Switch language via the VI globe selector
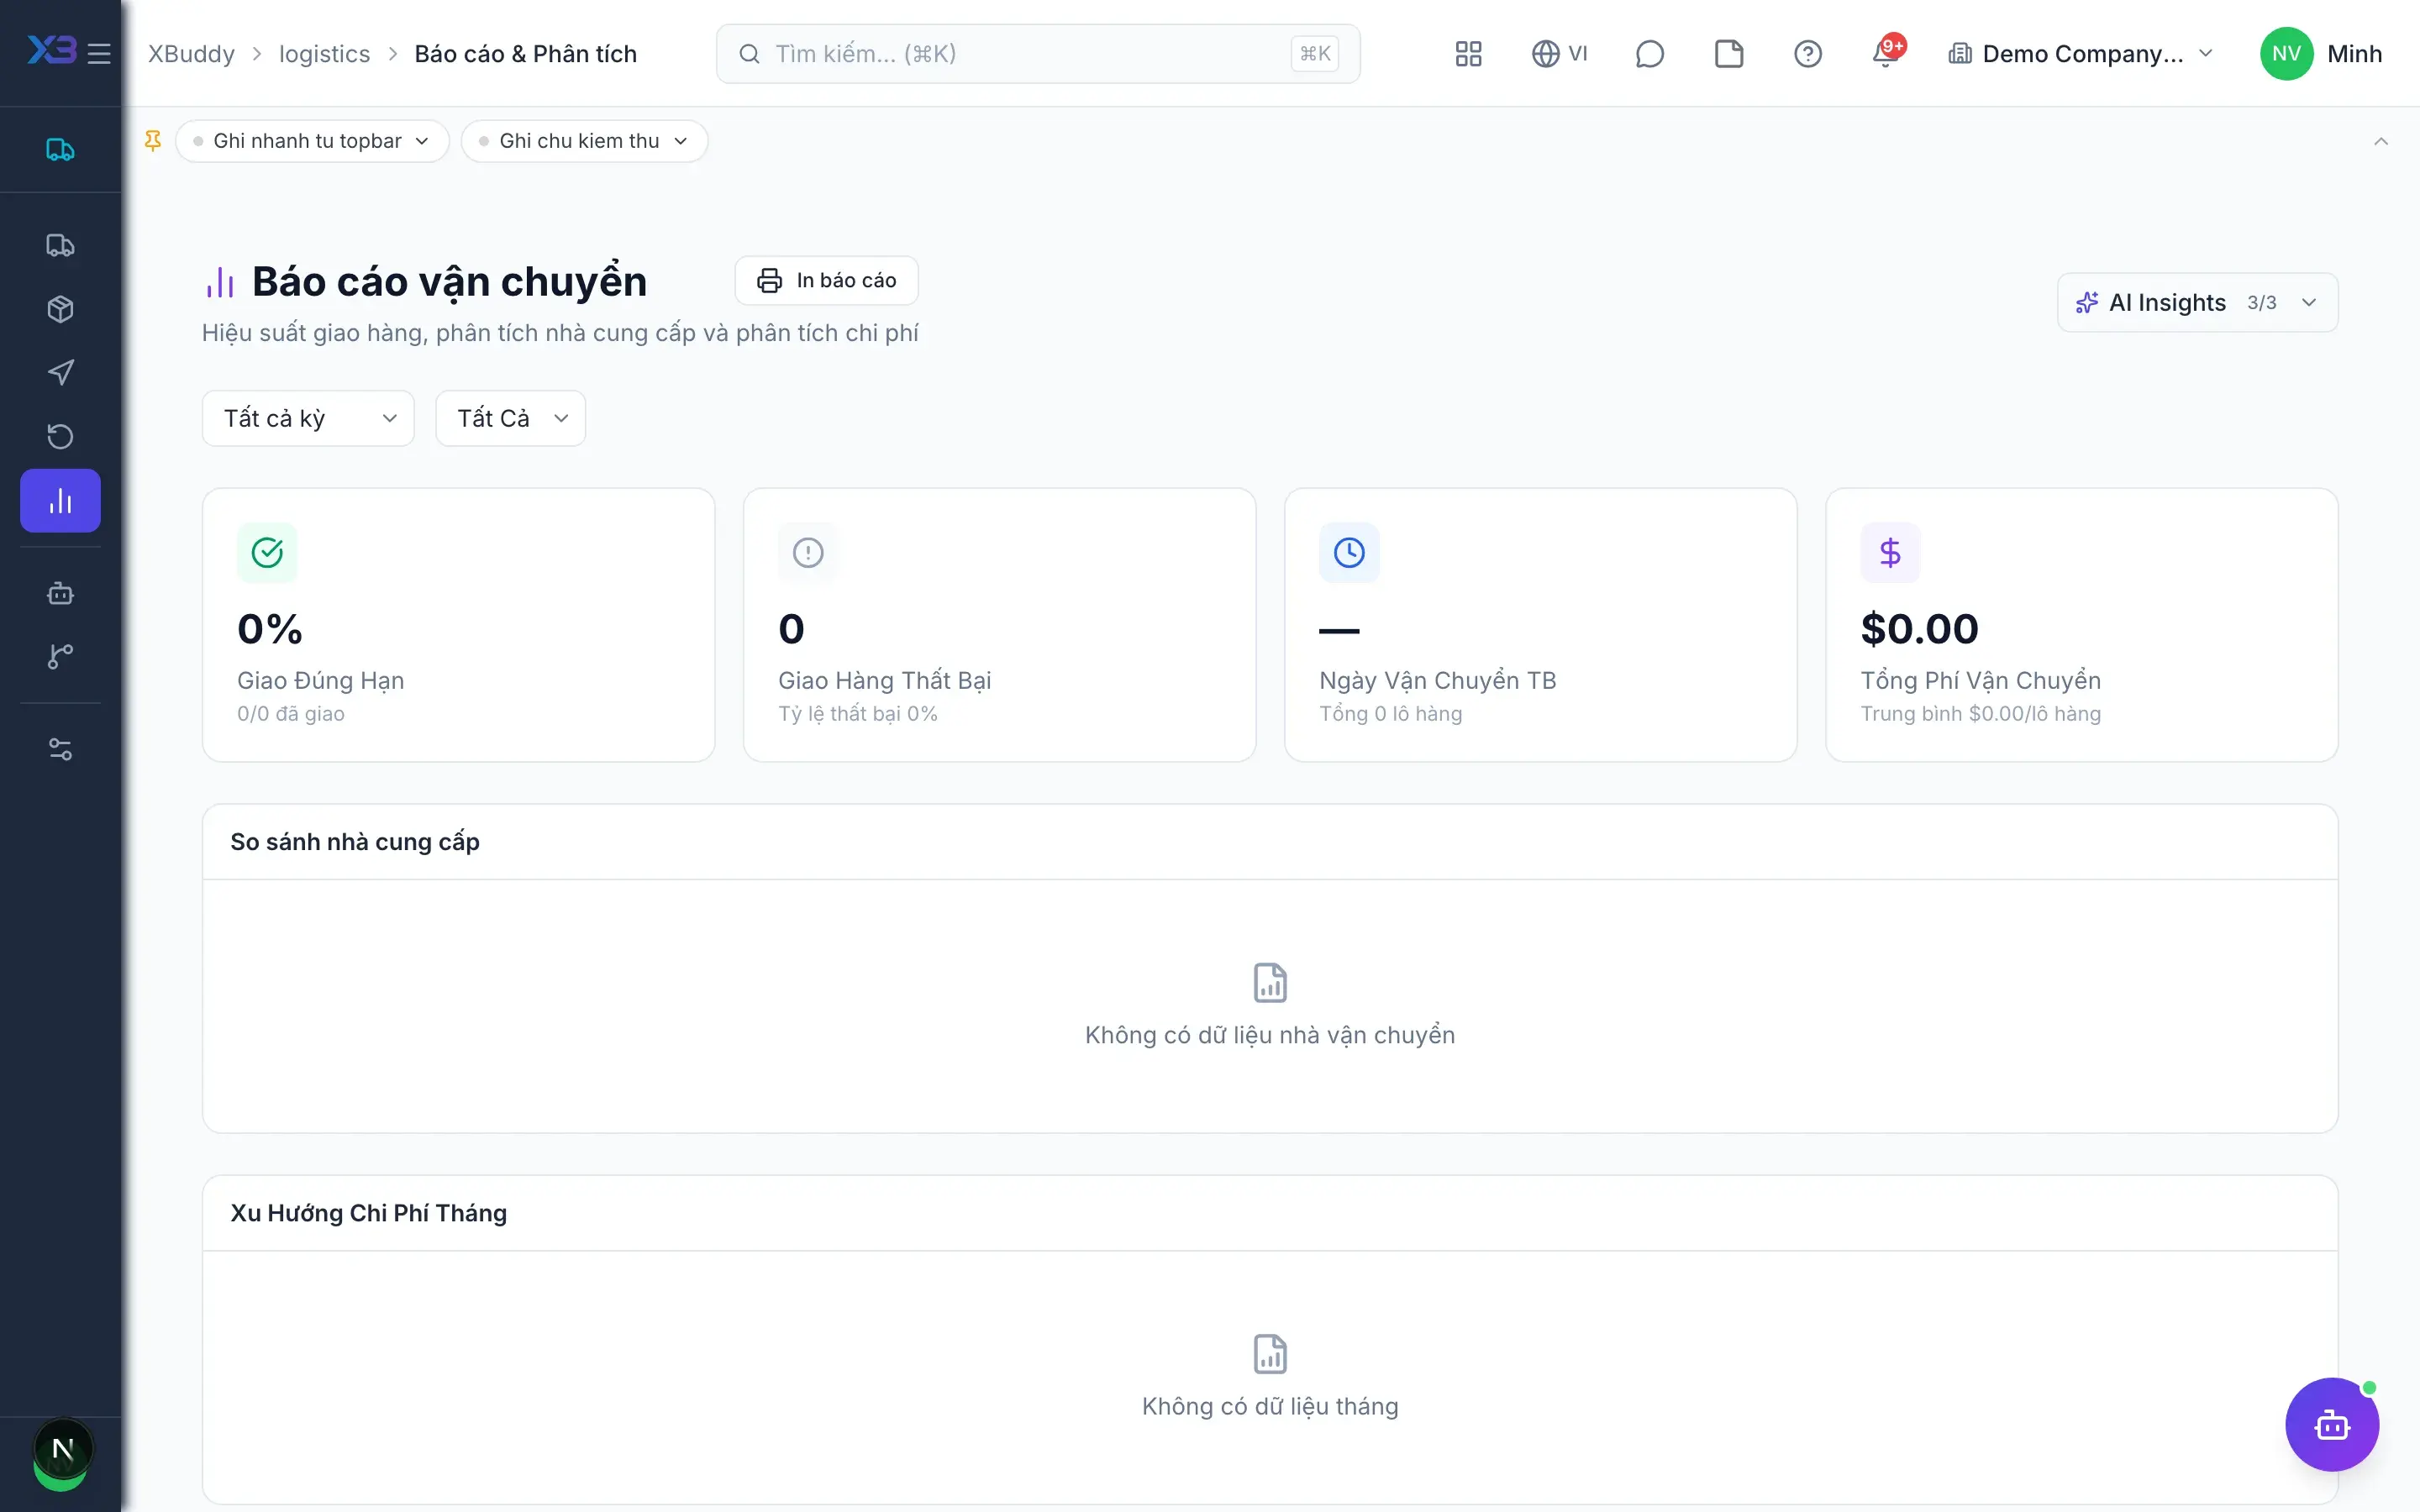The height and width of the screenshot is (1512, 2420). coord(1560,53)
